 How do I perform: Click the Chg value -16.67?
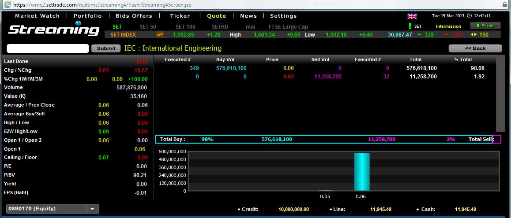pyautogui.click(x=140, y=70)
